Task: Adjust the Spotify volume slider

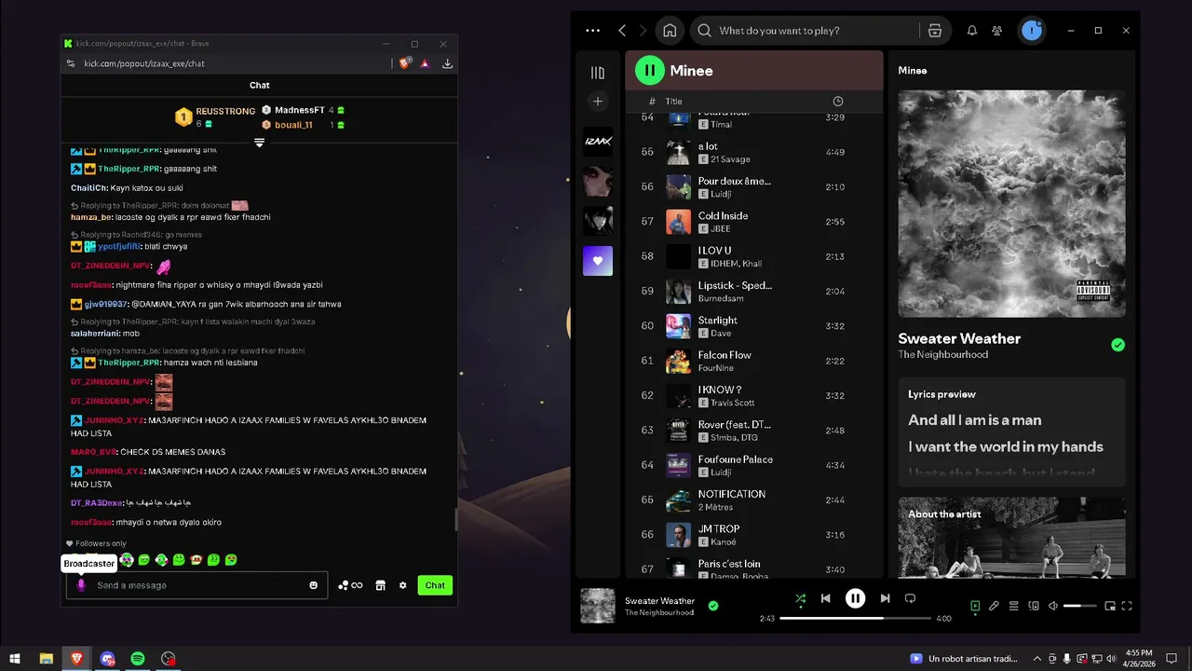Action: (1080, 606)
